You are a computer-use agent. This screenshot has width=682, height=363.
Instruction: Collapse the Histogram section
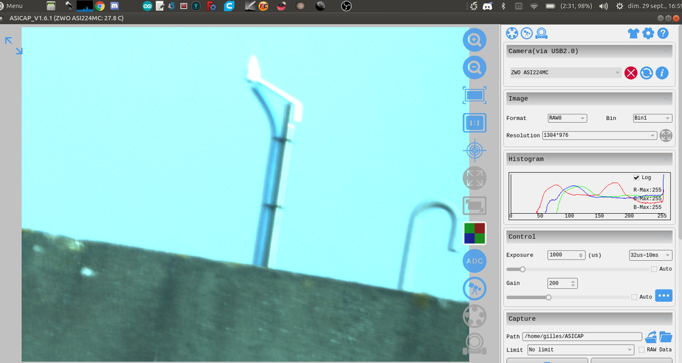click(666, 159)
